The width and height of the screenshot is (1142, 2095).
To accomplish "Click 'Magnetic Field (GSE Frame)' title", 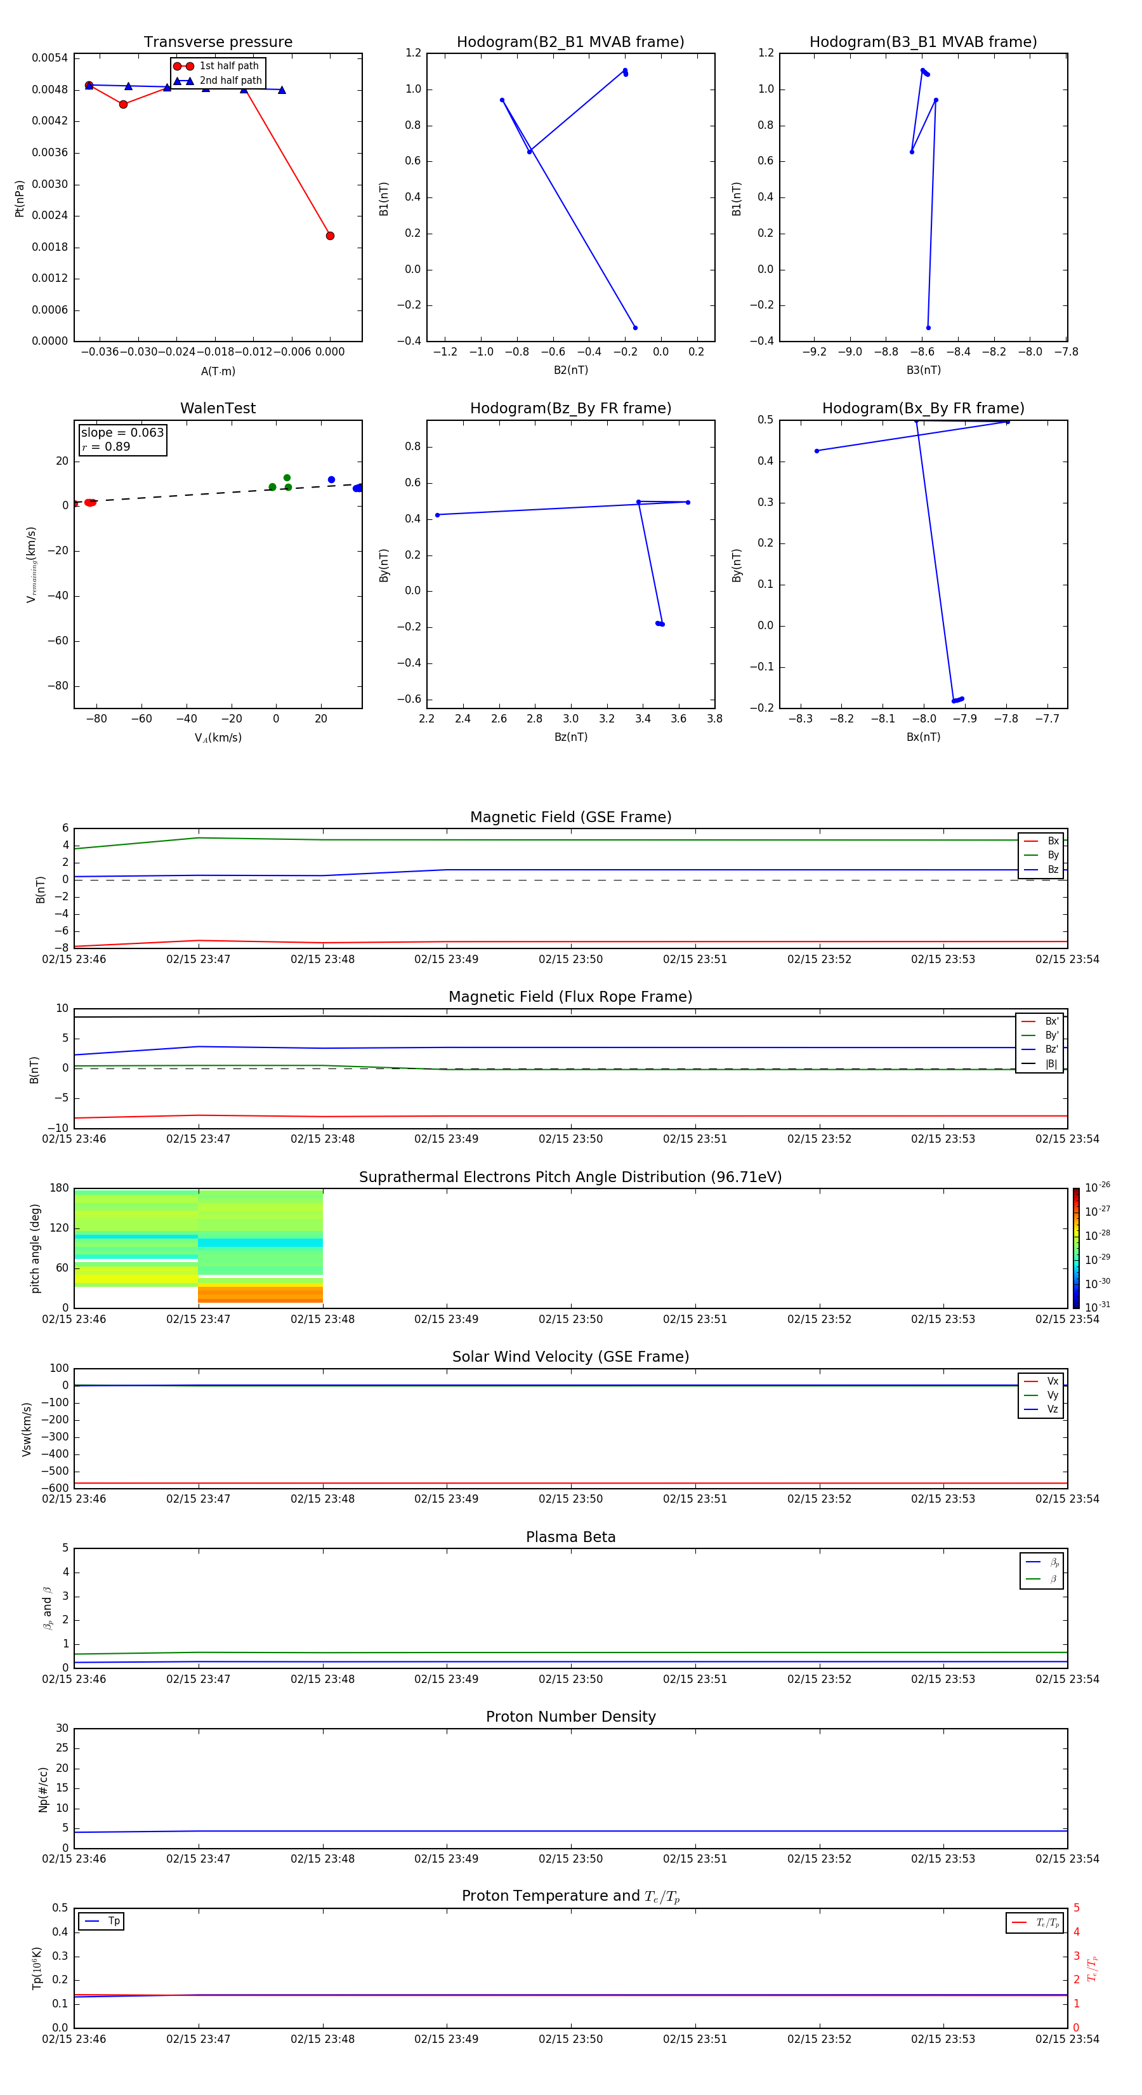I will click(570, 817).
